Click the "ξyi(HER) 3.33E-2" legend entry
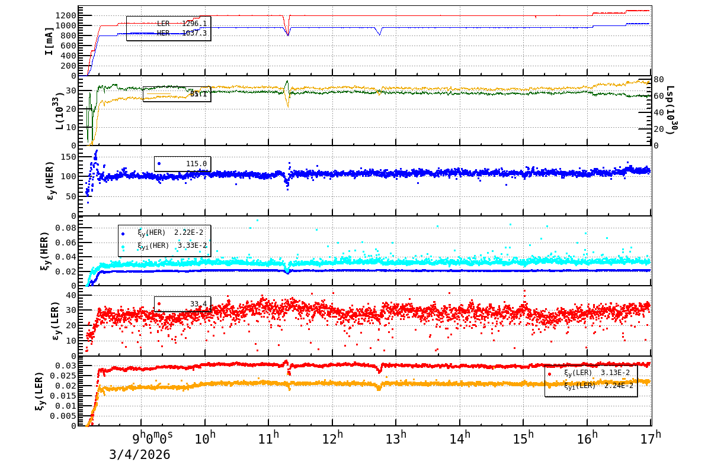The width and height of the screenshot is (711, 472). (172, 246)
